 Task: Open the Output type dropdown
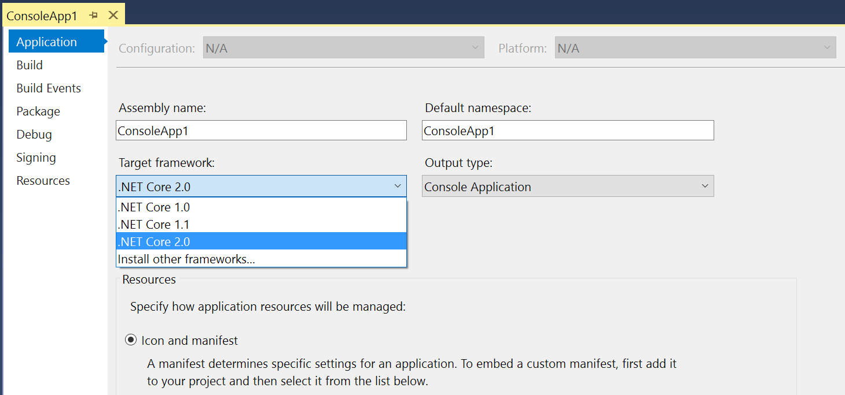[x=568, y=187]
